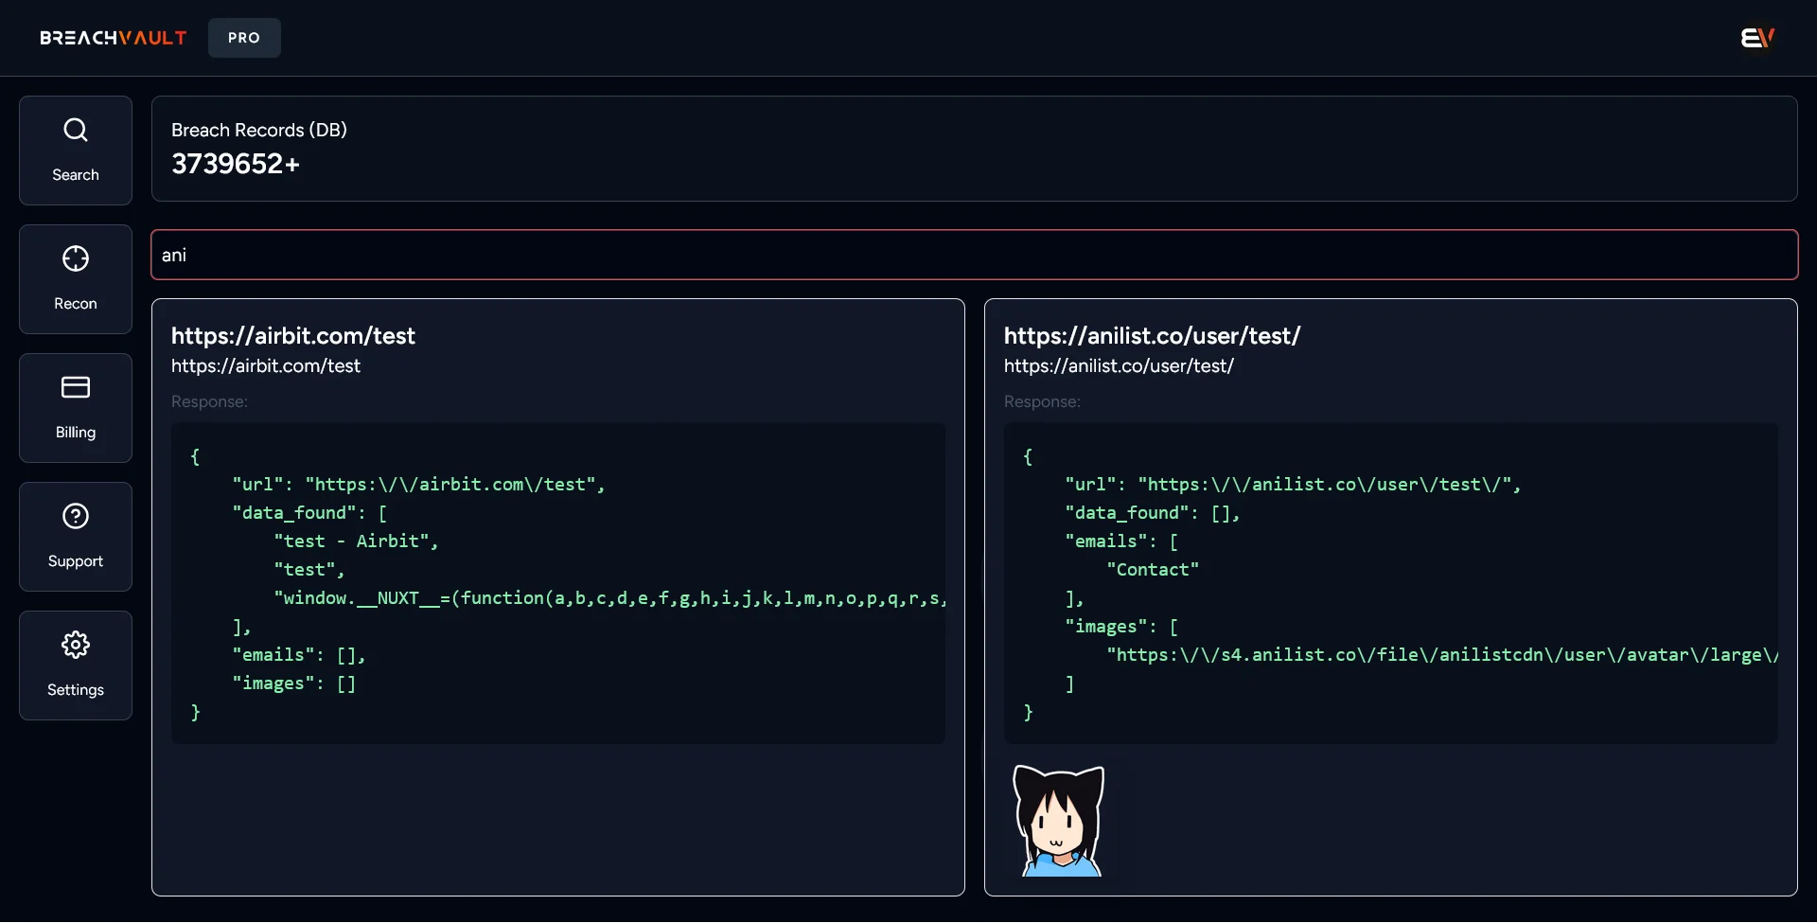Image resolution: width=1817 pixels, height=923 pixels.
Task: Click the 3739652+ record count
Action: [236, 164]
